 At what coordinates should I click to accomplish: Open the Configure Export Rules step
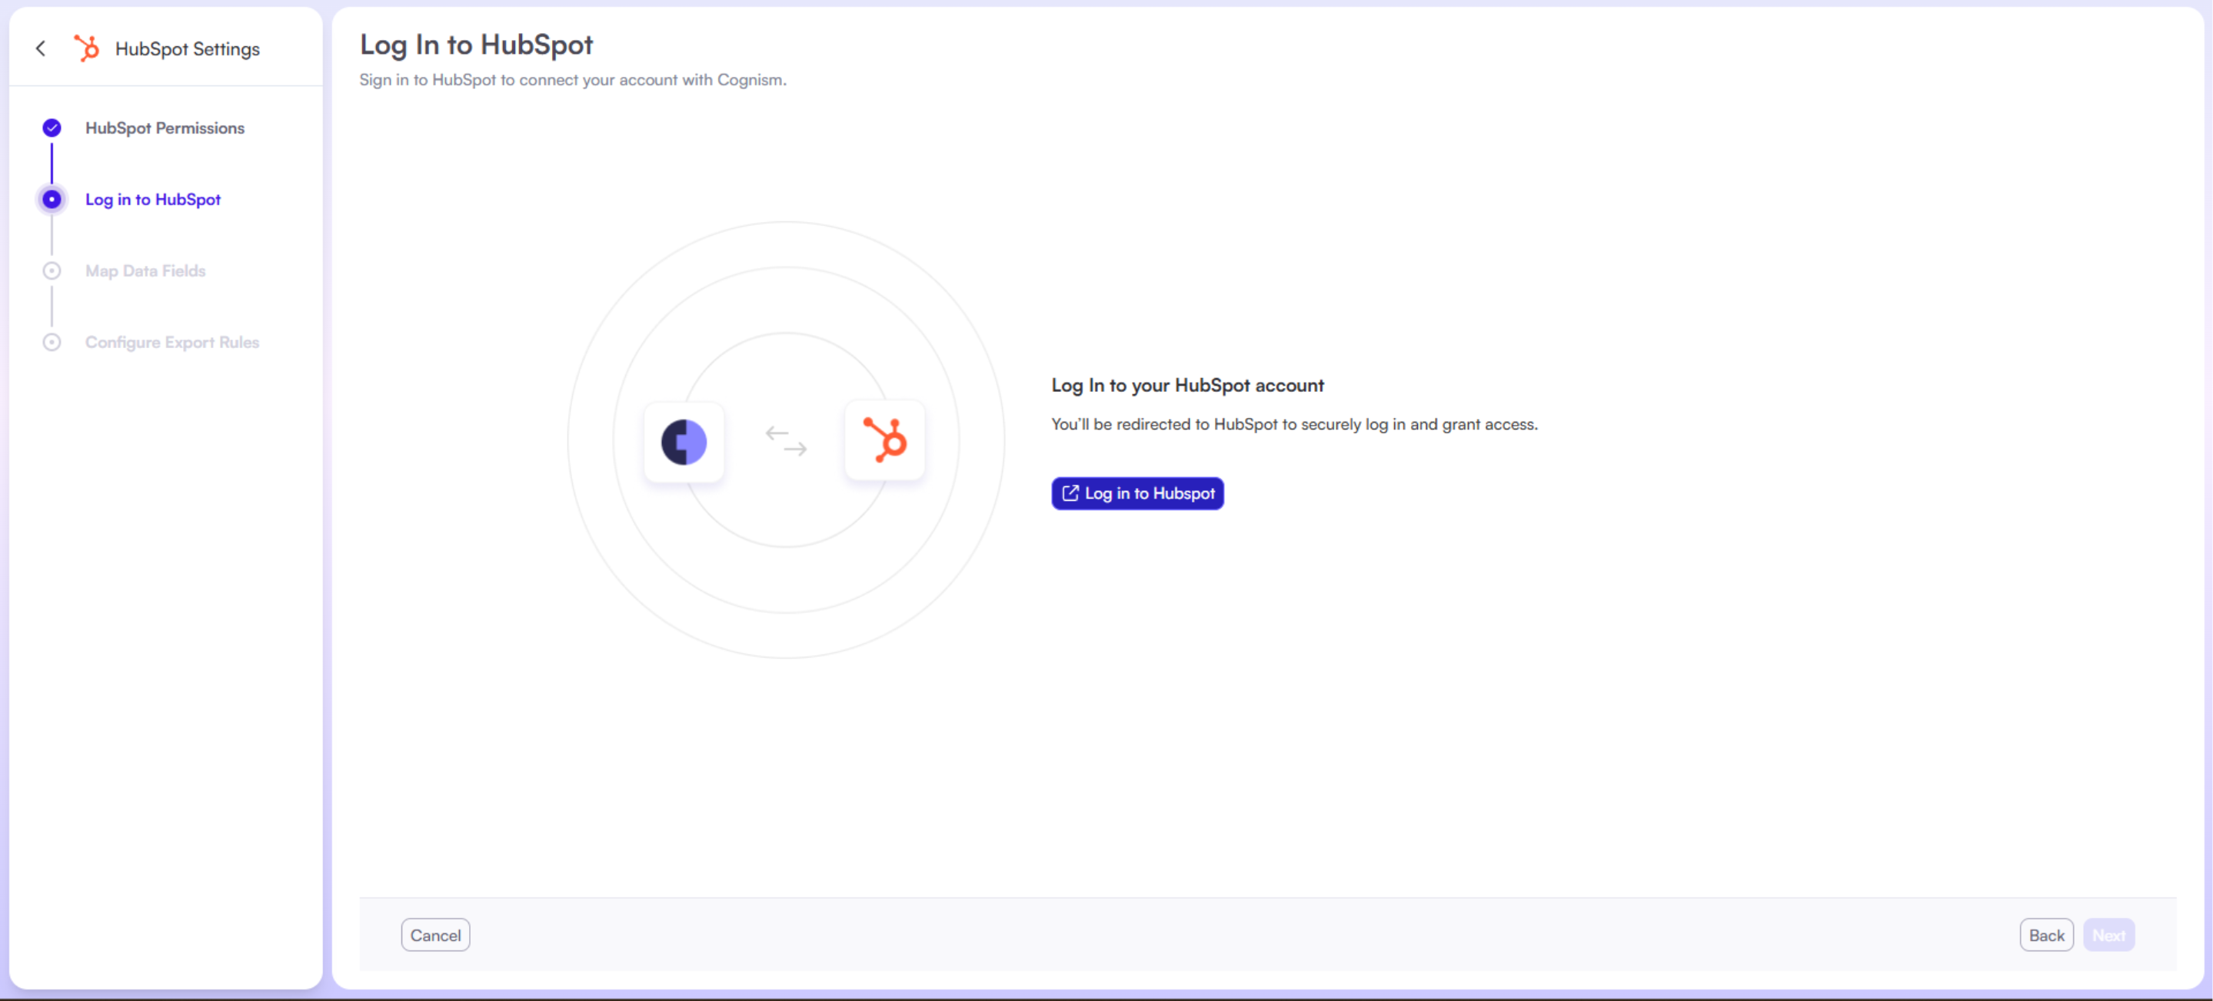point(171,342)
